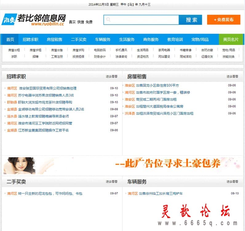Open listing 出租楚州大道国税局宿舍公寓房
The width and height of the screenshot is (245, 231).
coord(160,106)
